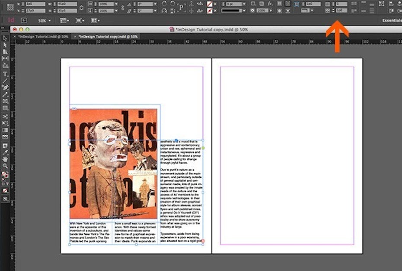
Task: Click the reference point locator grid
Action: coord(10,7)
